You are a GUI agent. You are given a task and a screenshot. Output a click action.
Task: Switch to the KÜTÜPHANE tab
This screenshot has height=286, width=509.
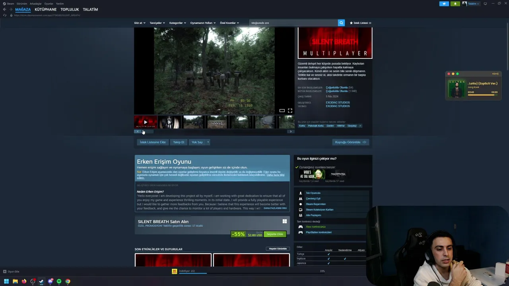click(45, 10)
